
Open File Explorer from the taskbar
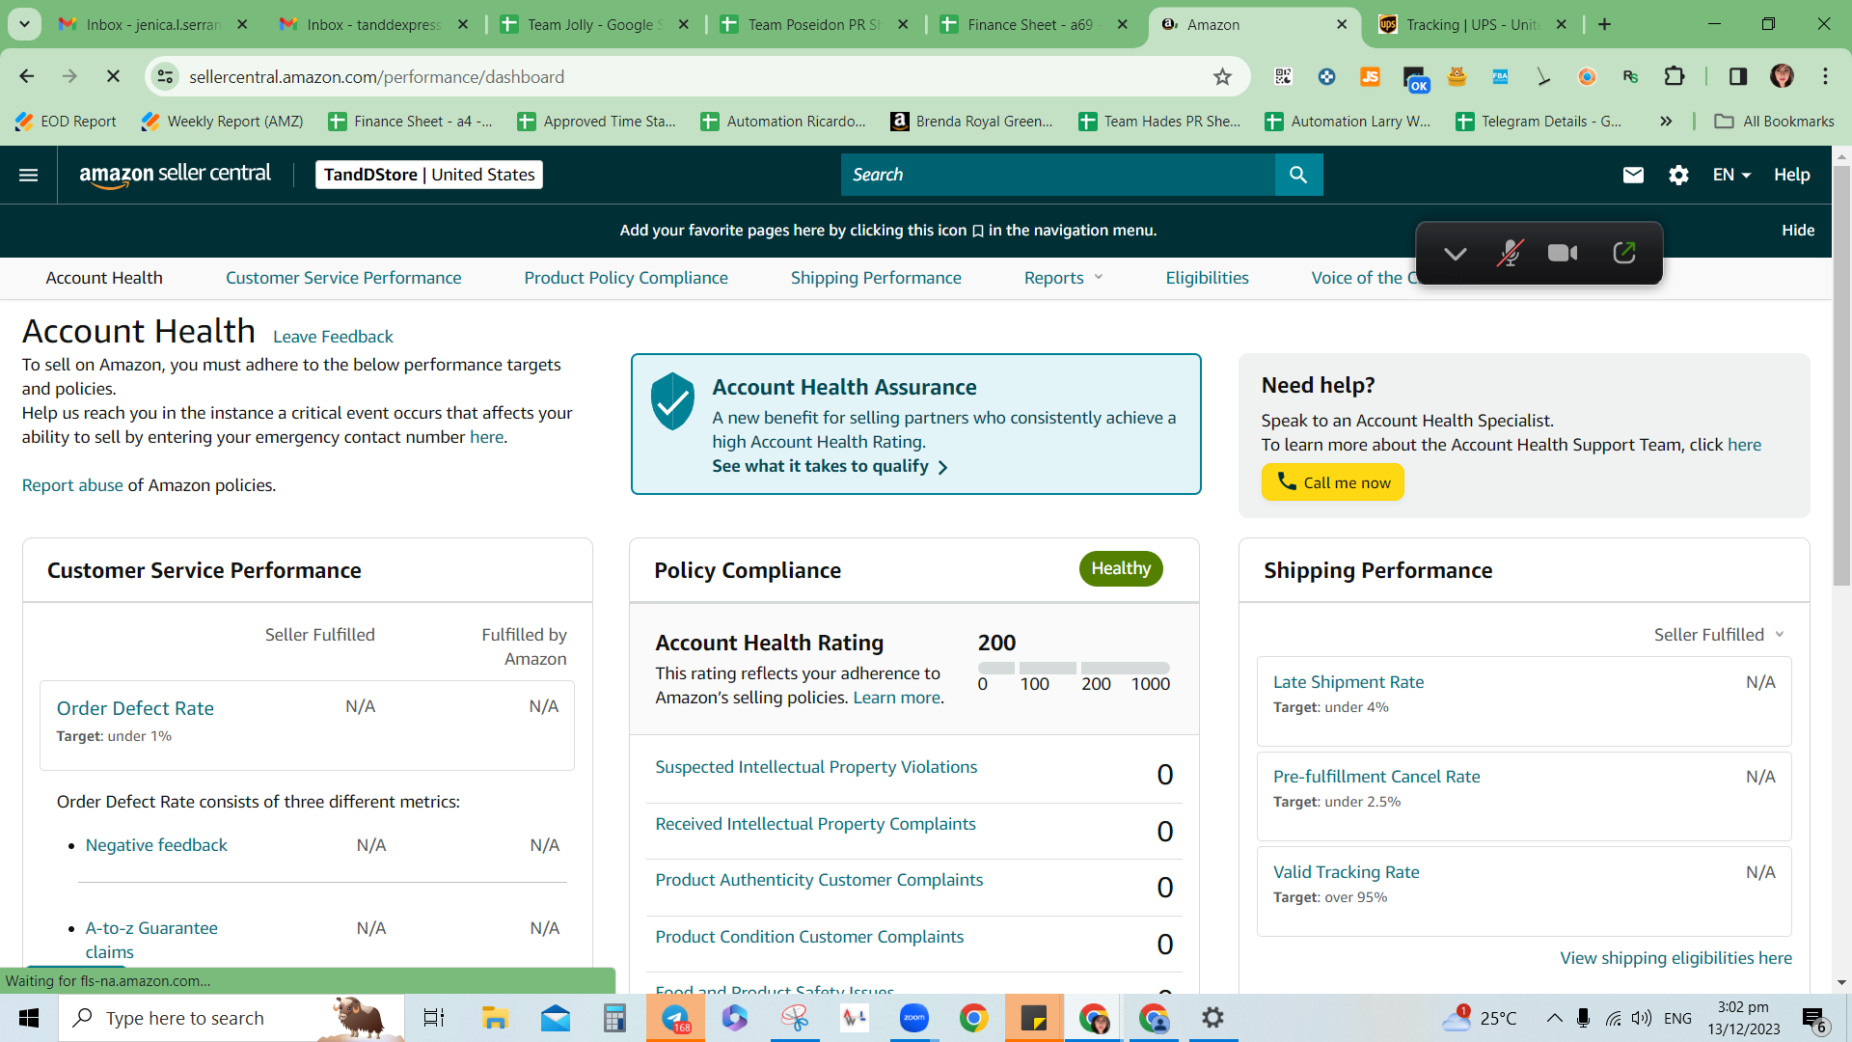tap(495, 1018)
